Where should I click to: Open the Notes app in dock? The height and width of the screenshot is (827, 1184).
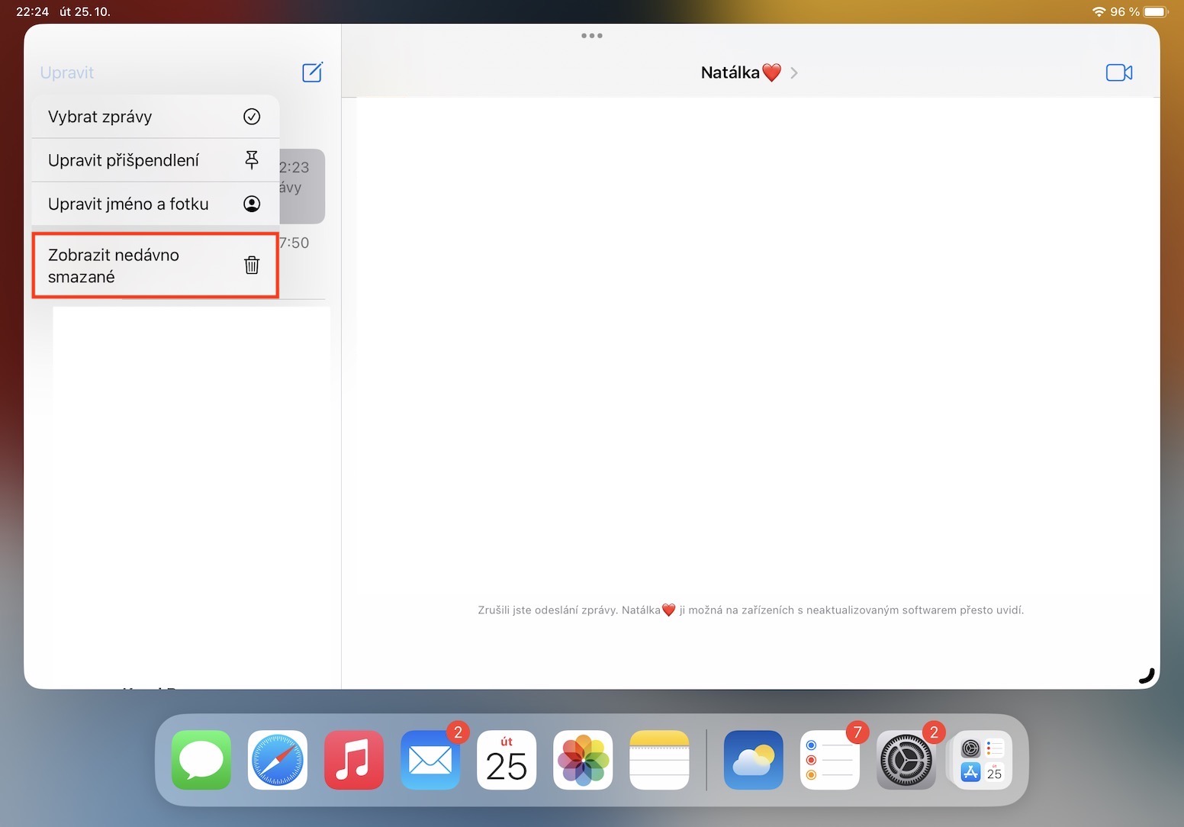659,760
